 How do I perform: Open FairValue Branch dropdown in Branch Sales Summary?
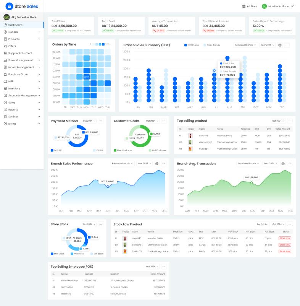click(x=245, y=45)
